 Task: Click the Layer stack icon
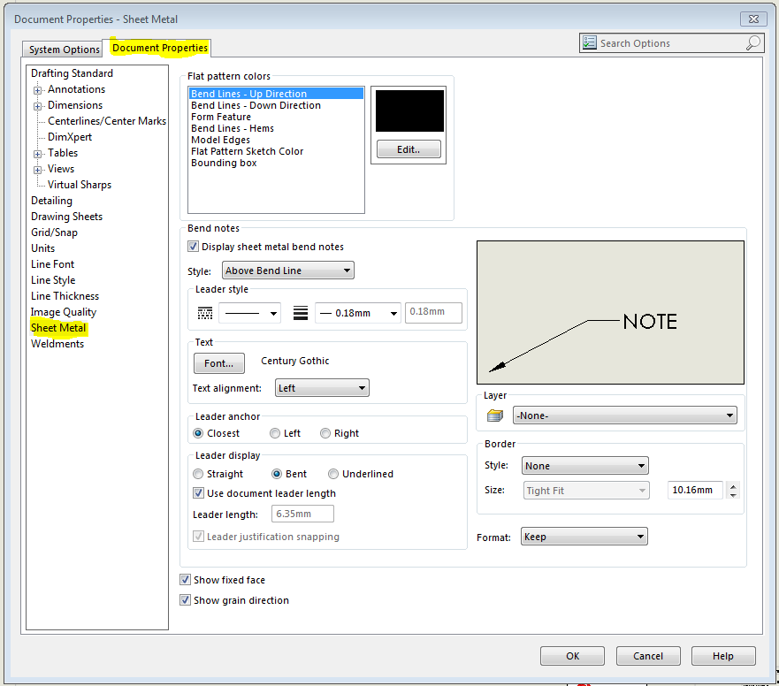point(495,415)
